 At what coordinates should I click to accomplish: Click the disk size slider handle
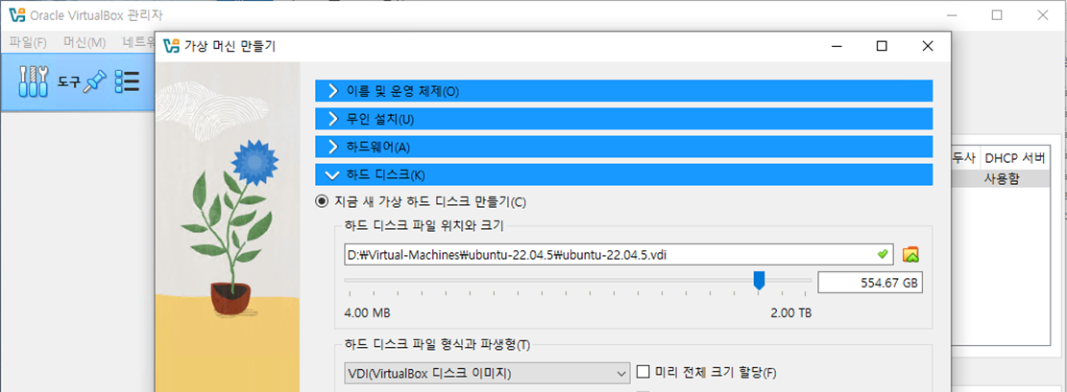(x=760, y=280)
